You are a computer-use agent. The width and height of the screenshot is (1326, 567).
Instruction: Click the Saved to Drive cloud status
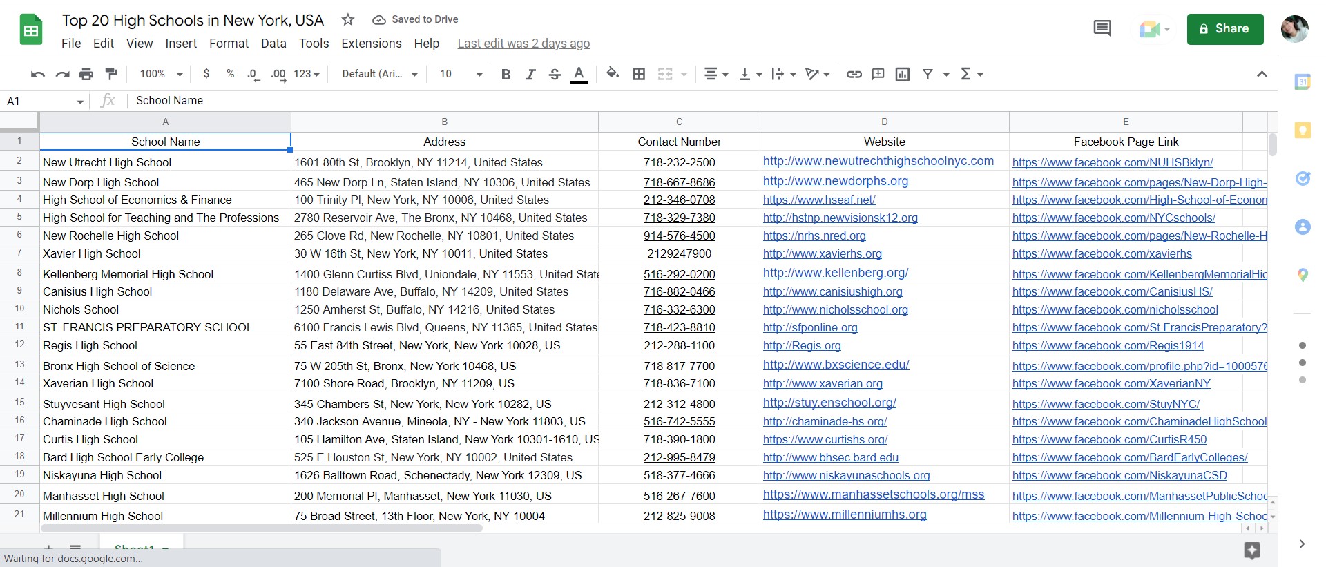point(415,19)
